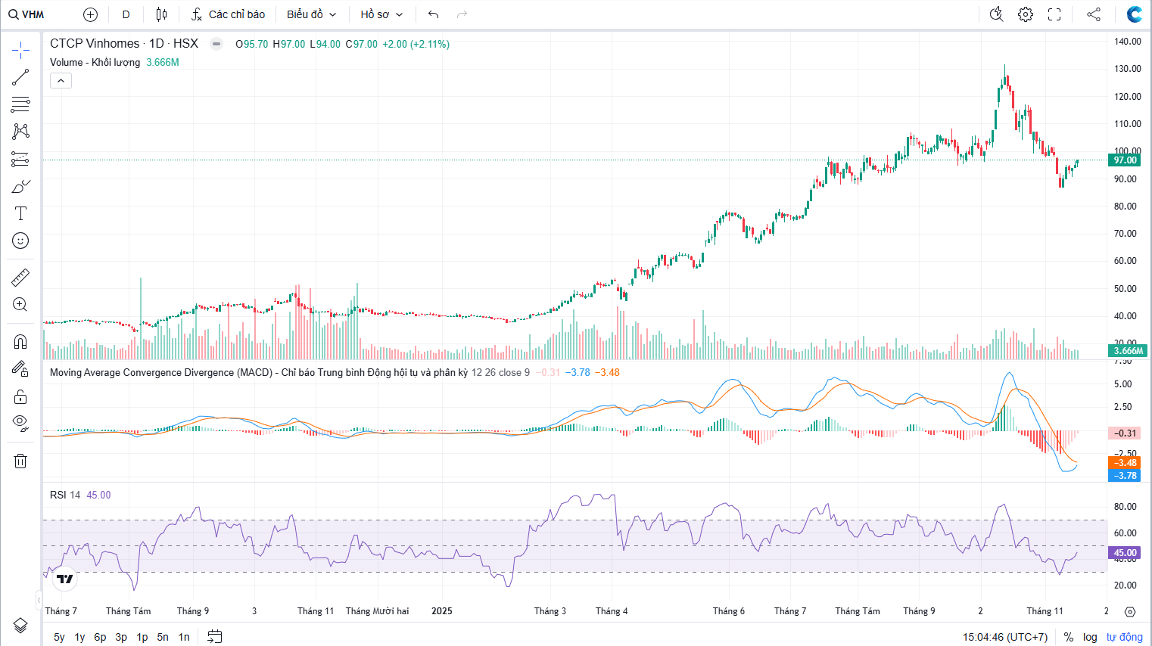Viewport: 1152px width, 646px height.
Task: Open the Biểu đồ dropdown
Action: point(311,14)
